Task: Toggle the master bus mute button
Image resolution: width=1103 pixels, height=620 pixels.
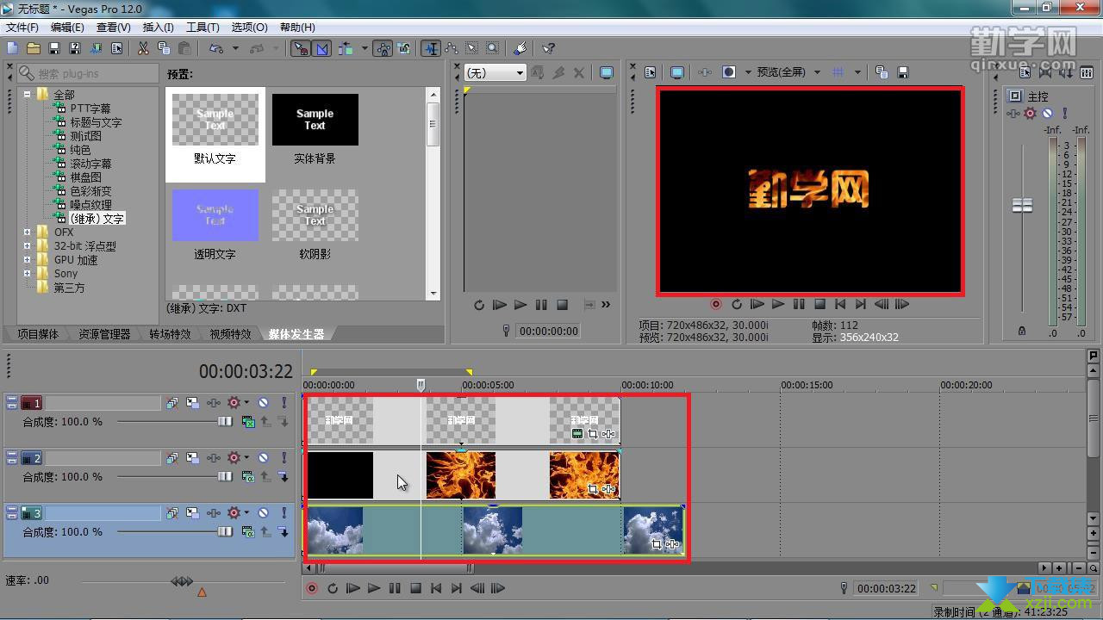Action: tap(1047, 113)
